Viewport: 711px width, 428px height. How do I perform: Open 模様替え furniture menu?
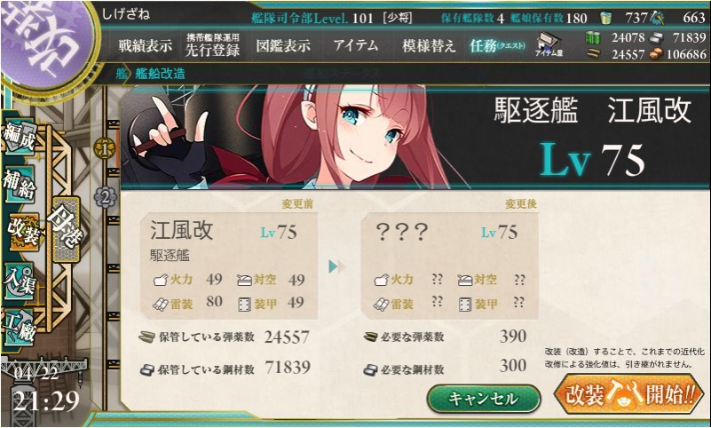429,46
